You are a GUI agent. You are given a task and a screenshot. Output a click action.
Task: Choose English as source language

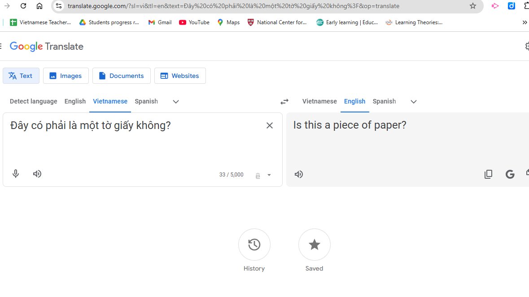(x=75, y=101)
